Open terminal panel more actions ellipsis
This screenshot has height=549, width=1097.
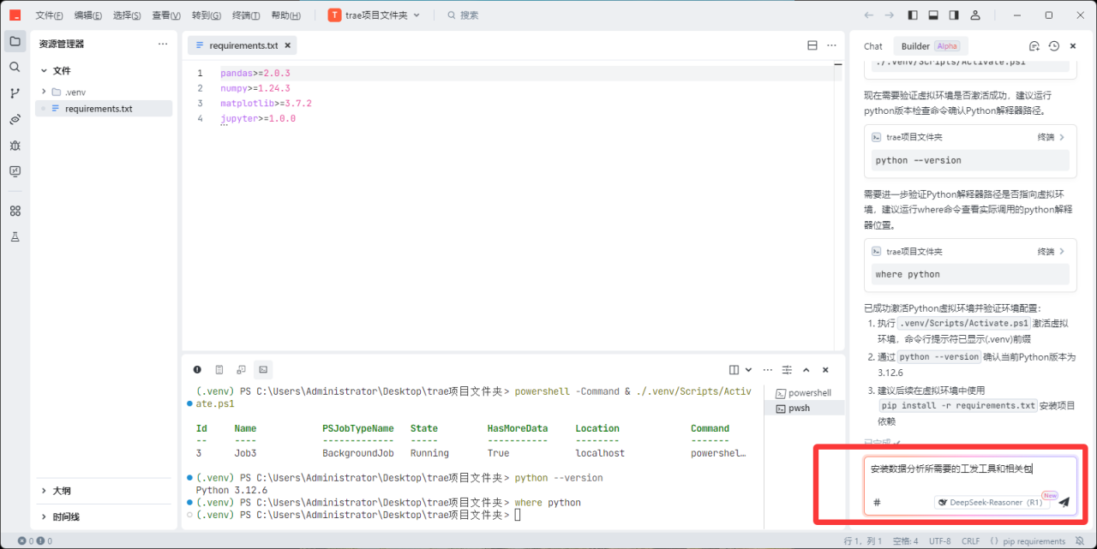coord(766,370)
